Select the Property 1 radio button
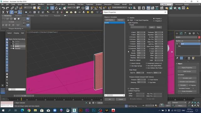 click(x=154, y=19)
